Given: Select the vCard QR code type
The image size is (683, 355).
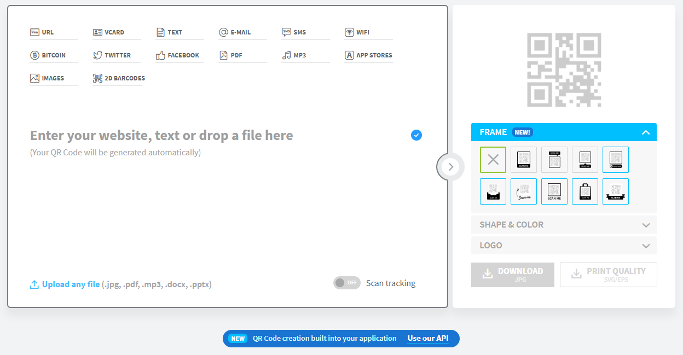Looking at the screenshot, I should tap(108, 32).
